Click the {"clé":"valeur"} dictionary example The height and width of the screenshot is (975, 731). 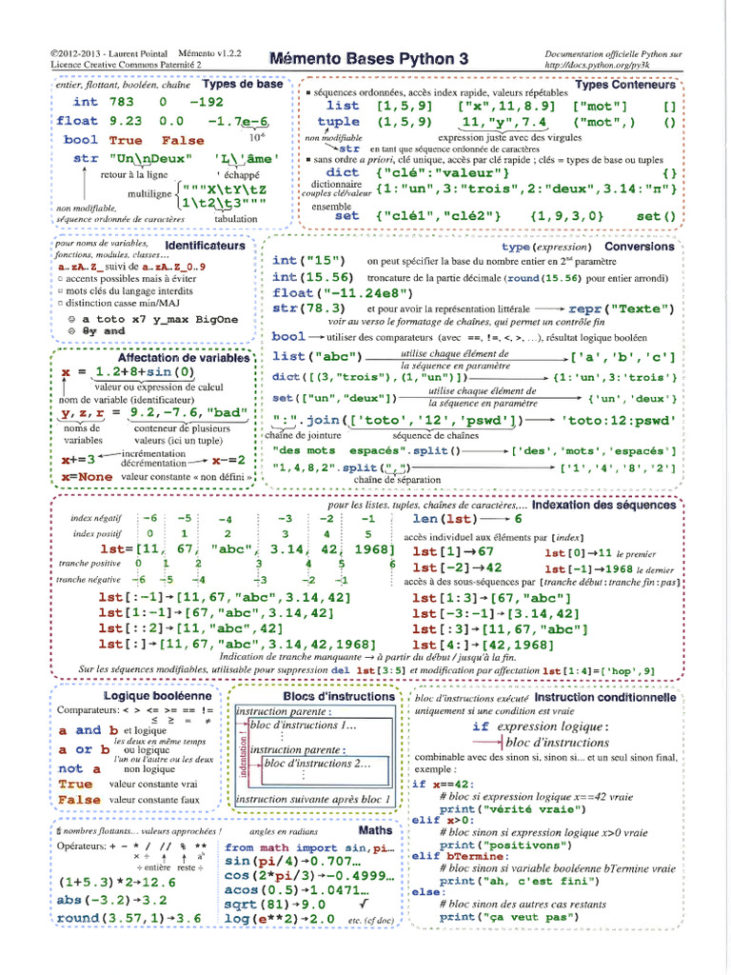click(x=442, y=173)
